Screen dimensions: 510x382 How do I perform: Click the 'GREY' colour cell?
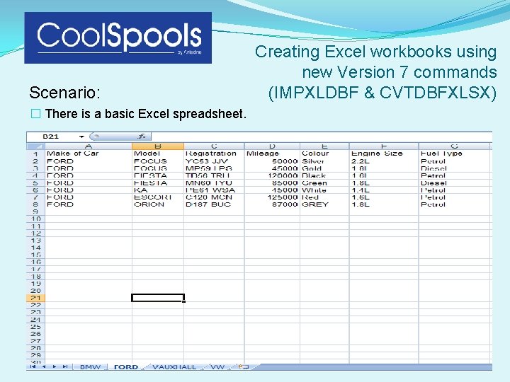pos(324,204)
